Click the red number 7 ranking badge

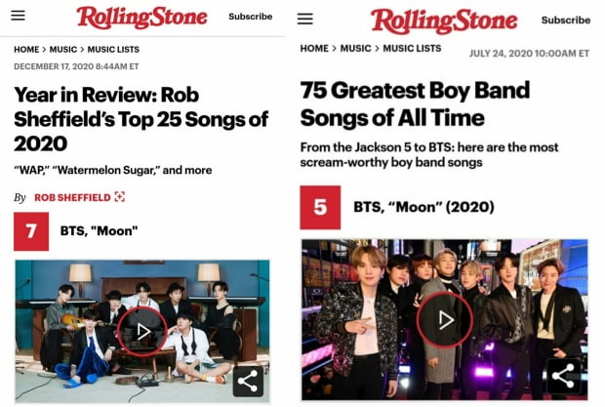(31, 231)
